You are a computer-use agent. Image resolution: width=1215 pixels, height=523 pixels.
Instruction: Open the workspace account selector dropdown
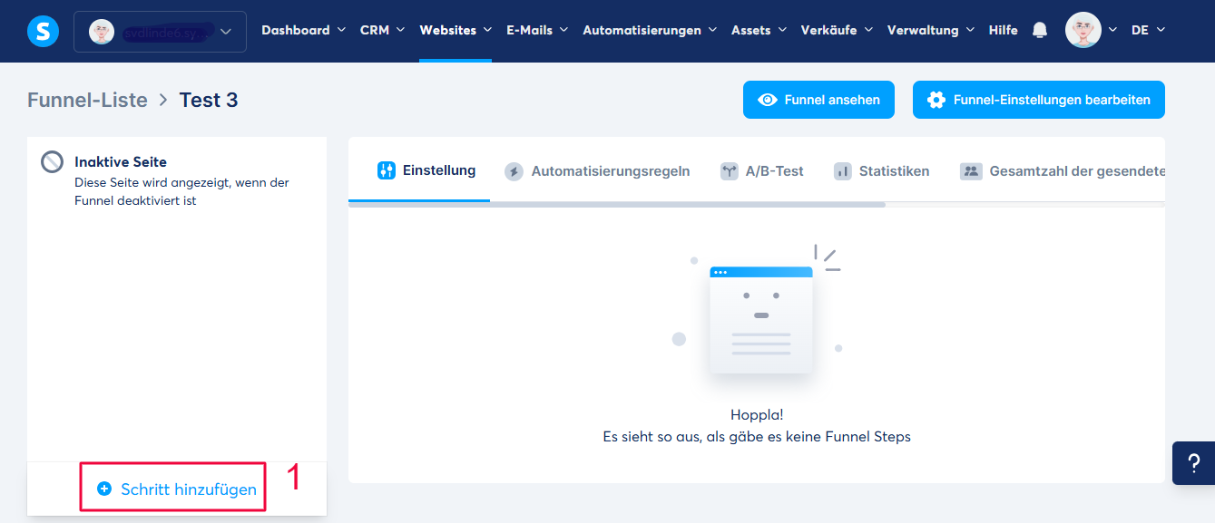coord(160,32)
